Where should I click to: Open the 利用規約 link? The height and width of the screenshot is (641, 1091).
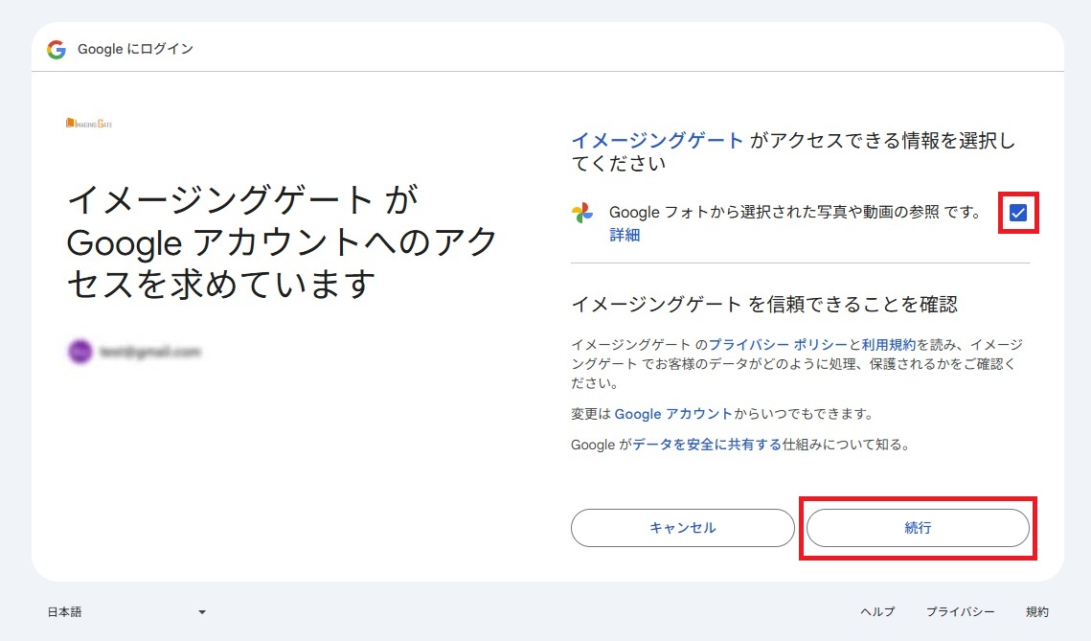[889, 345]
